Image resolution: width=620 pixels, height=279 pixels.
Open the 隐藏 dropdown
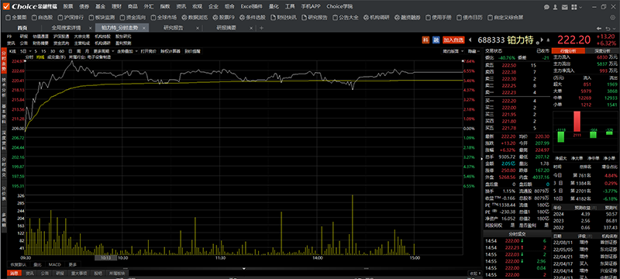pos(473,51)
